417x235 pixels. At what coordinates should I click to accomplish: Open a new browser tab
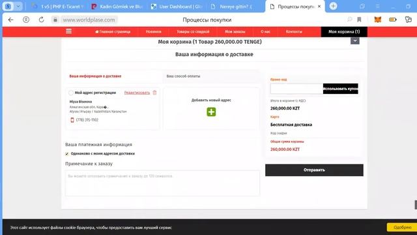(333, 6)
